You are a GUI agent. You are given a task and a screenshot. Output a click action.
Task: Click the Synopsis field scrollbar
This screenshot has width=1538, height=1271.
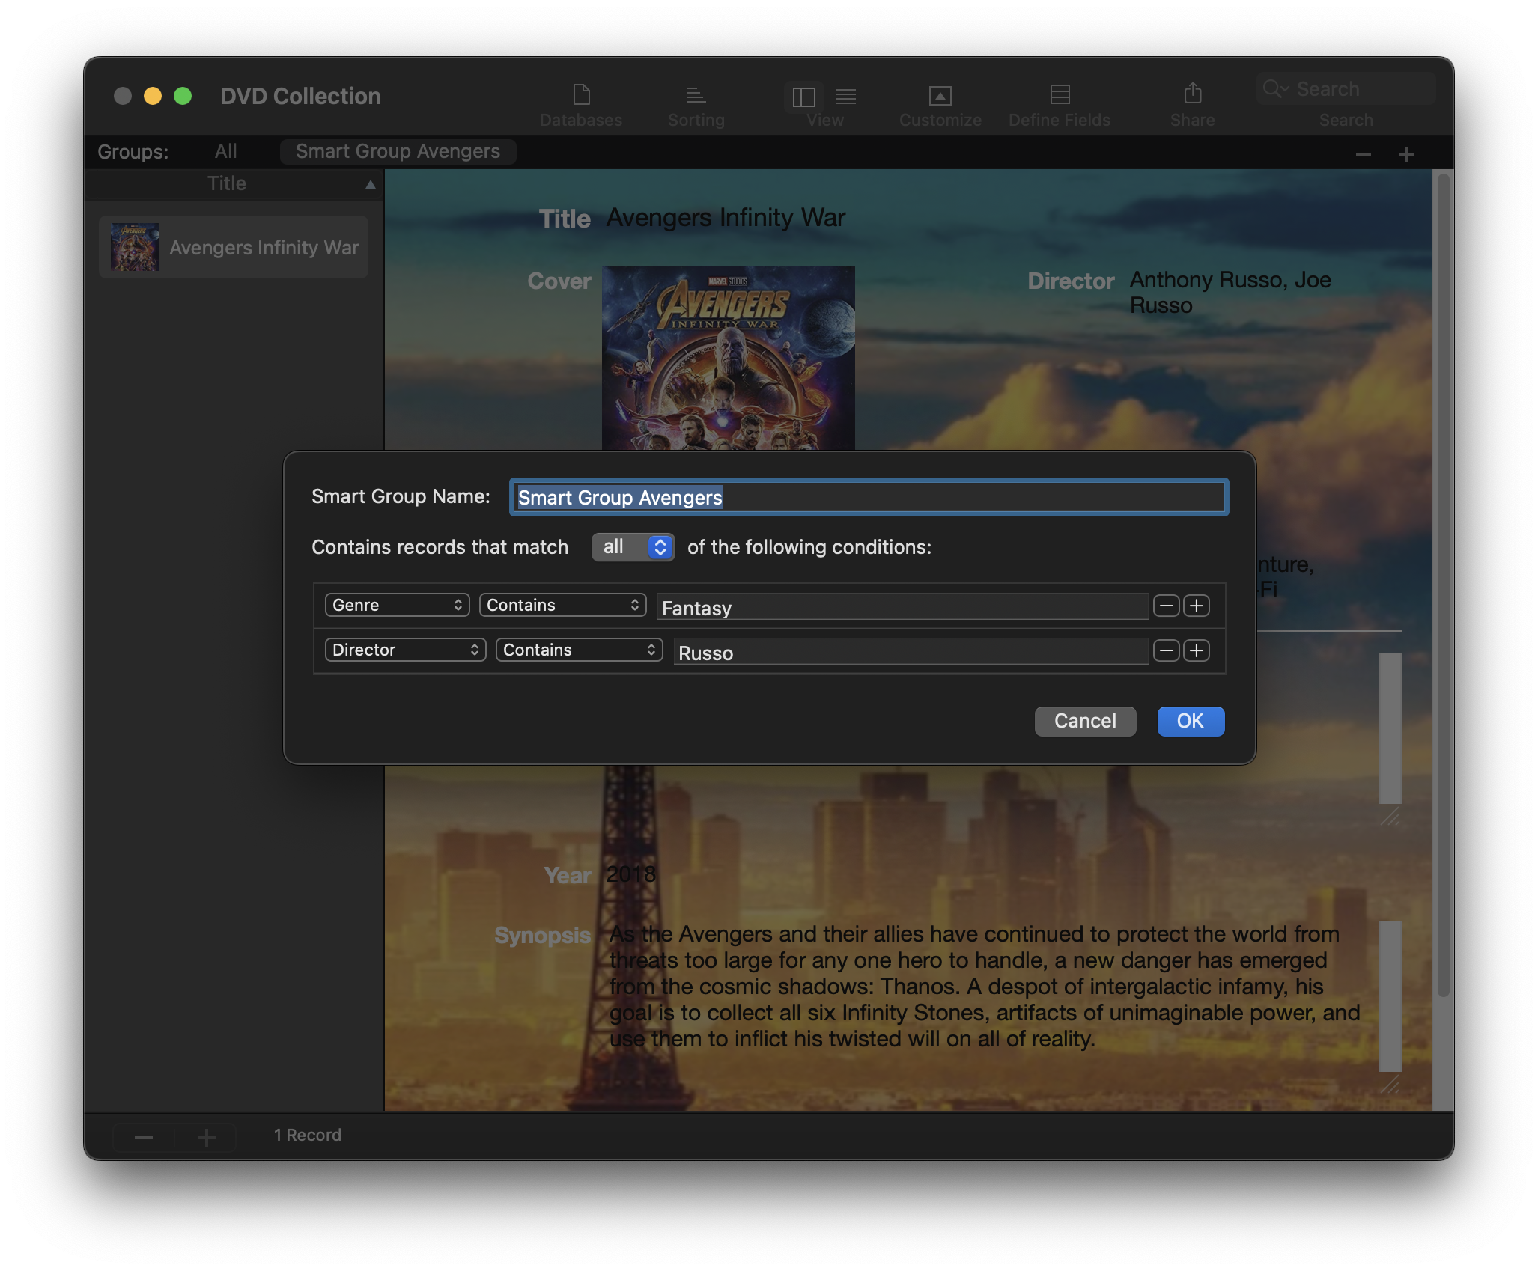click(x=1390, y=996)
